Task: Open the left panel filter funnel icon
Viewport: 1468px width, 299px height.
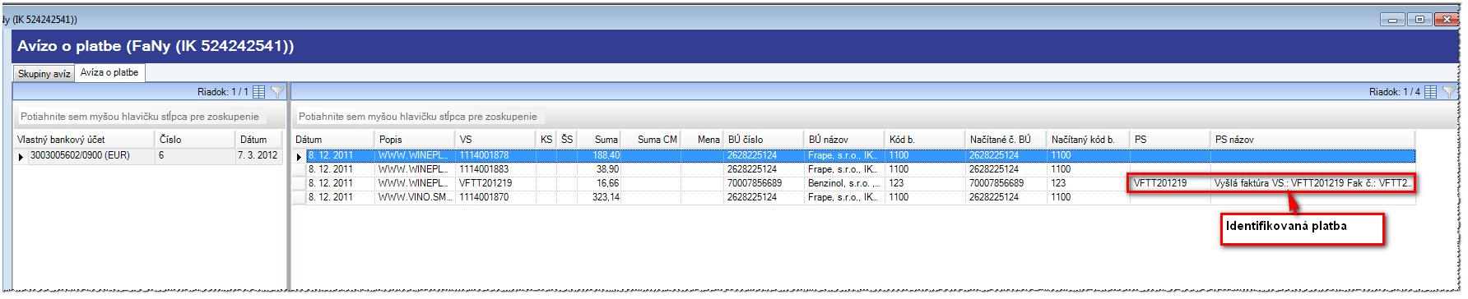Action: (x=277, y=92)
